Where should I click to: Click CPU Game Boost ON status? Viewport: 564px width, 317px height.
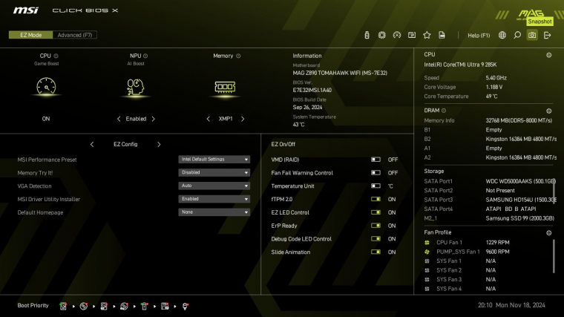pyautogui.click(x=46, y=119)
